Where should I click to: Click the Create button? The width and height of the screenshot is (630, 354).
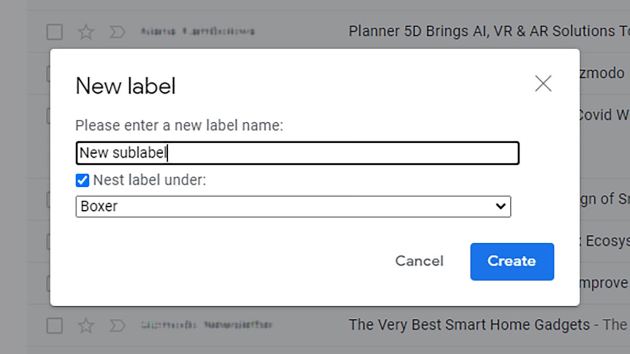pyautogui.click(x=512, y=261)
